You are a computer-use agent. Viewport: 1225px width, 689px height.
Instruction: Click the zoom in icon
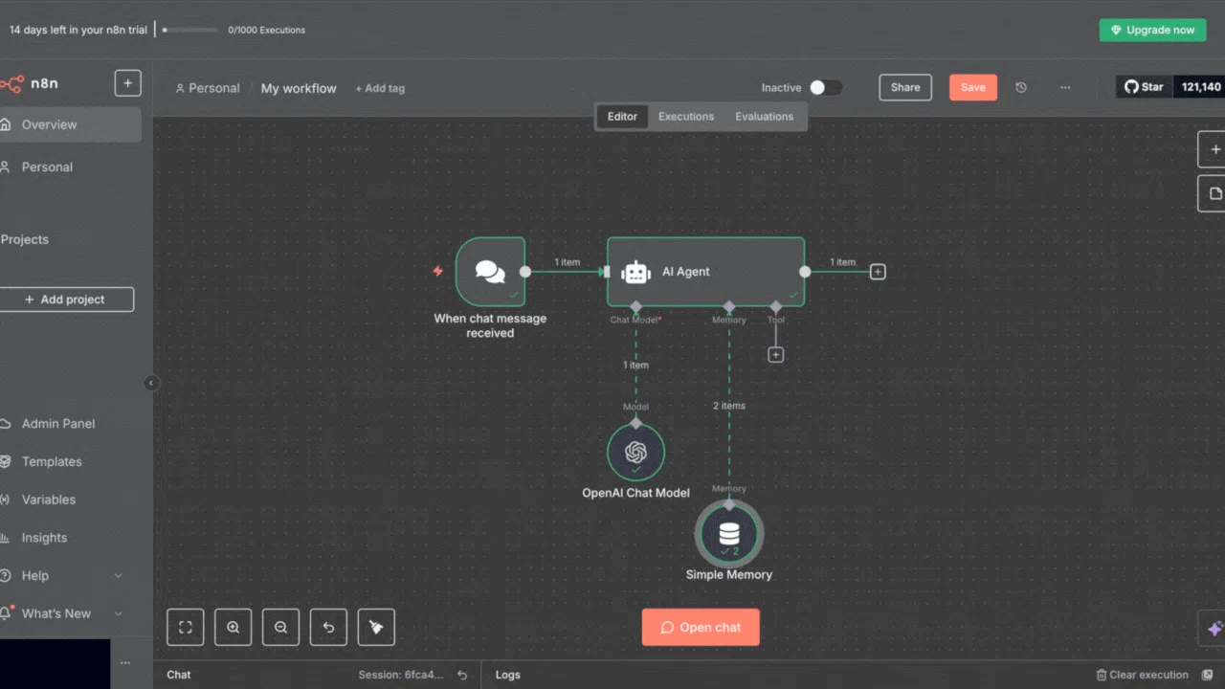pyautogui.click(x=234, y=628)
